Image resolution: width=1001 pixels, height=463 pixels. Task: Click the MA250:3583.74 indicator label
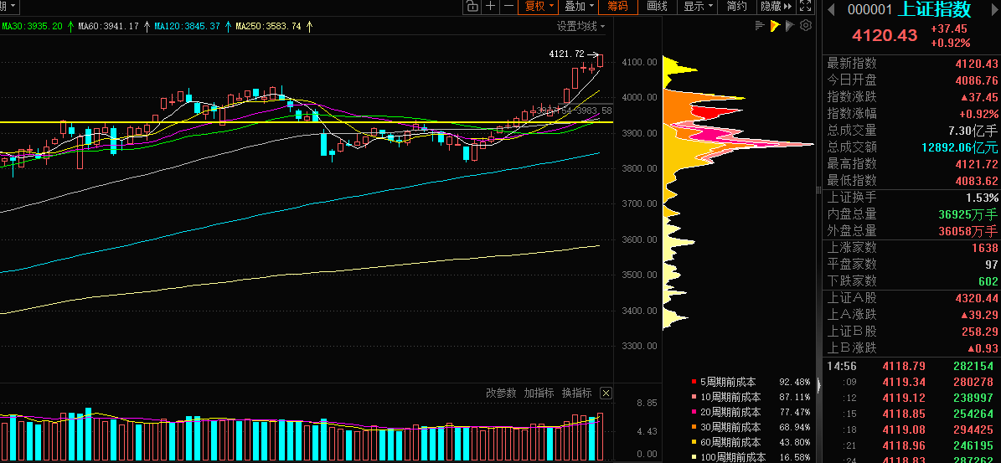click(268, 26)
